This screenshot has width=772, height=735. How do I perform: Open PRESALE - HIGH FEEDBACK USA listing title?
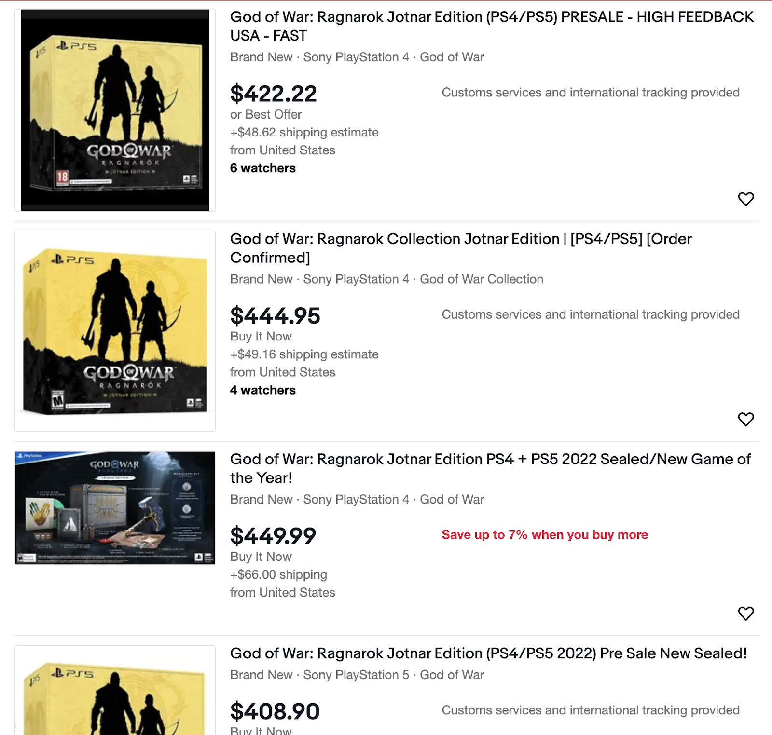(x=492, y=26)
